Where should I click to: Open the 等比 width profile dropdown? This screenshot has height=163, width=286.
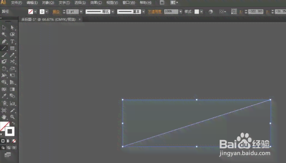point(113,12)
